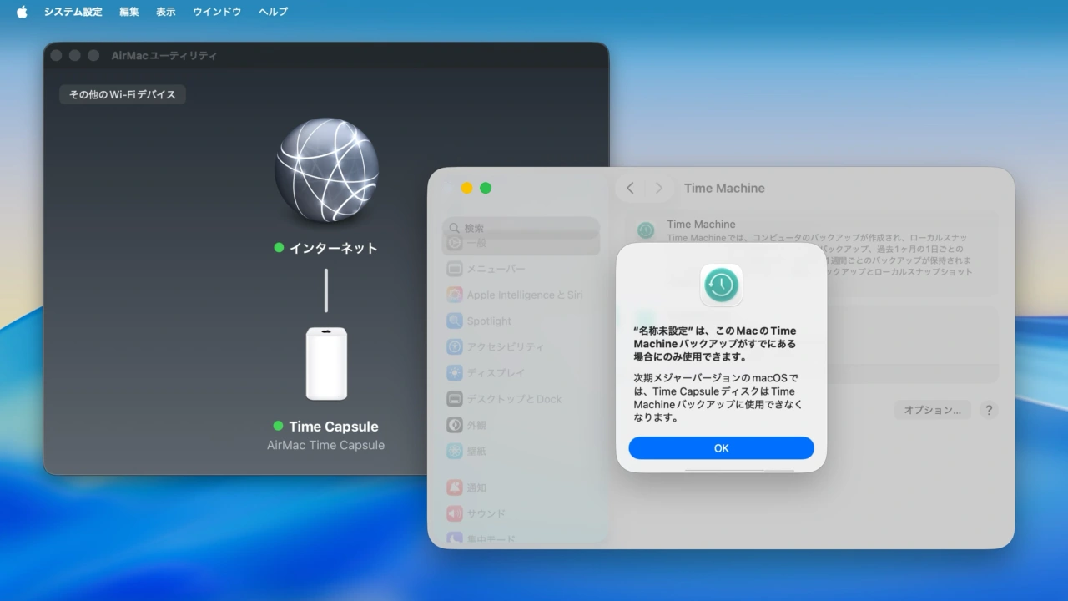Open the ウインドウ menu
The height and width of the screenshot is (601, 1068).
(216, 12)
